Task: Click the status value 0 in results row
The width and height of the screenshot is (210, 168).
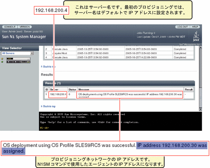Action: pos(70,94)
